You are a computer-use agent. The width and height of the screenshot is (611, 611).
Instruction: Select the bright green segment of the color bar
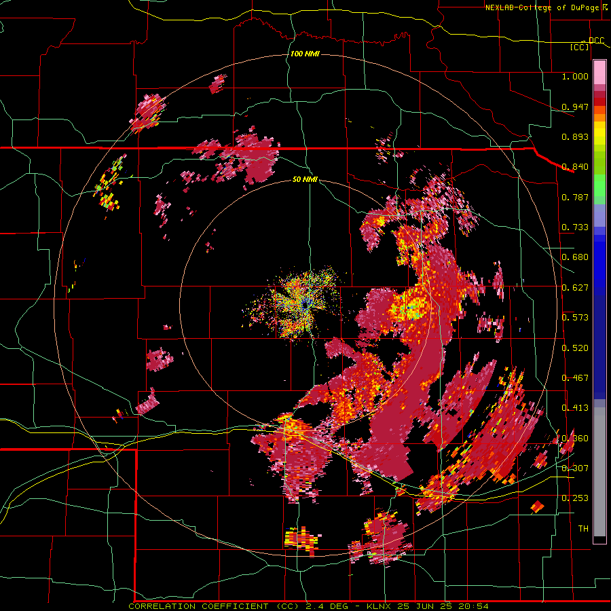point(599,185)
